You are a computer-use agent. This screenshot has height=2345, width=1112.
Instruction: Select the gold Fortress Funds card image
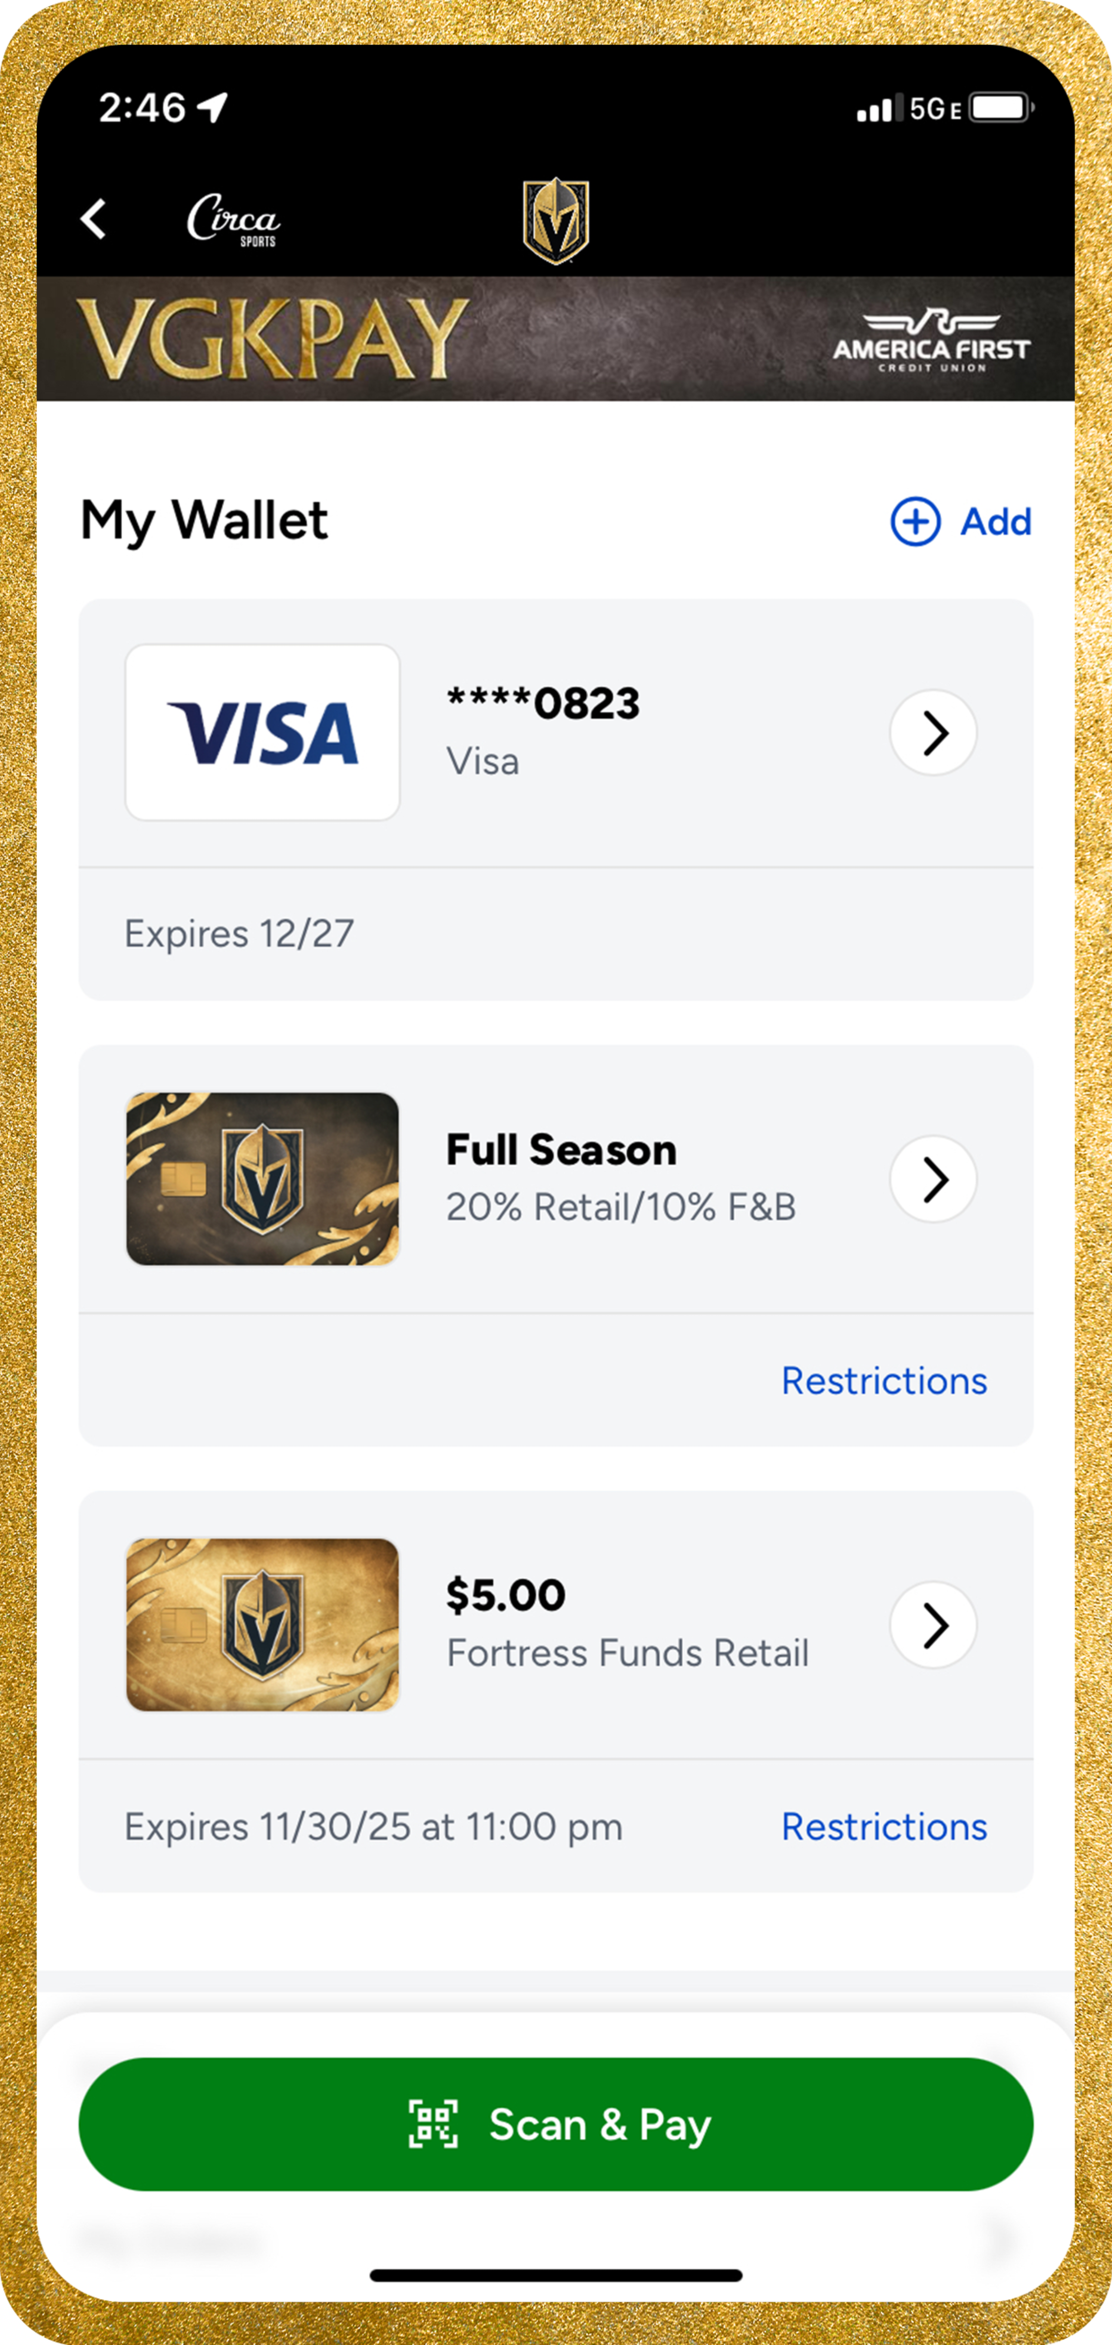(x=262, y=1625)
